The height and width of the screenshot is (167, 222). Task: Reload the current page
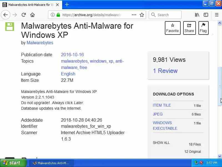[24, 15]
